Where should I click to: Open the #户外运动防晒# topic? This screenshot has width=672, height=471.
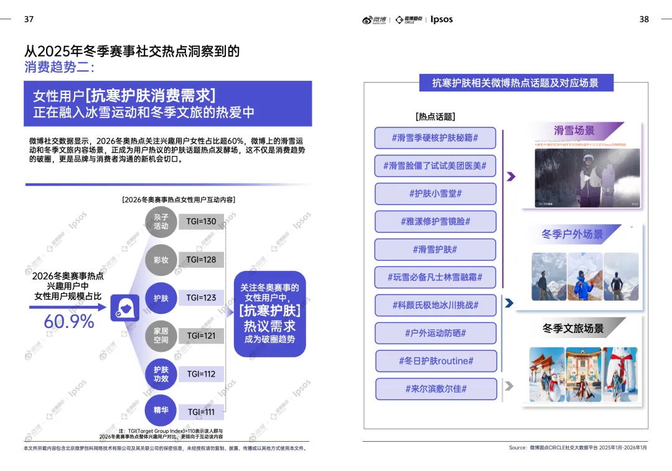coord(436,333)
